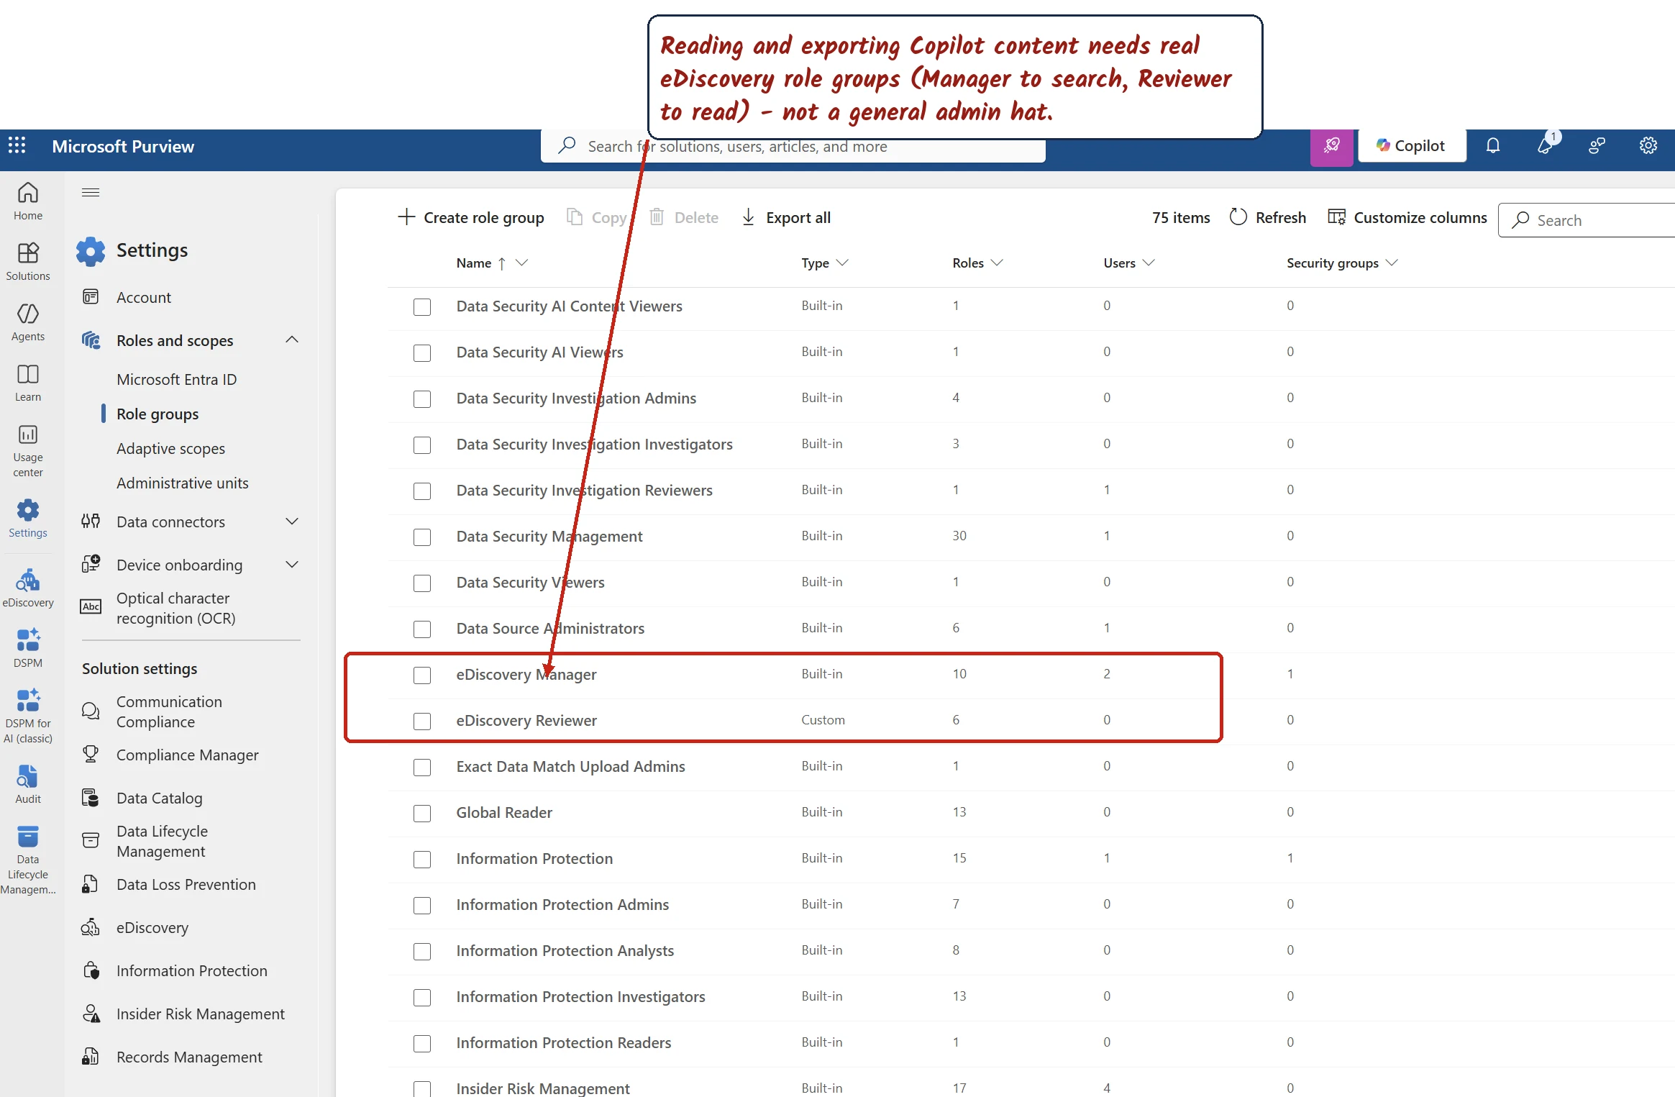This screenshot has width=1675, height=1097.
Task: Expand Device onboarding section
Action: point(292,565)
